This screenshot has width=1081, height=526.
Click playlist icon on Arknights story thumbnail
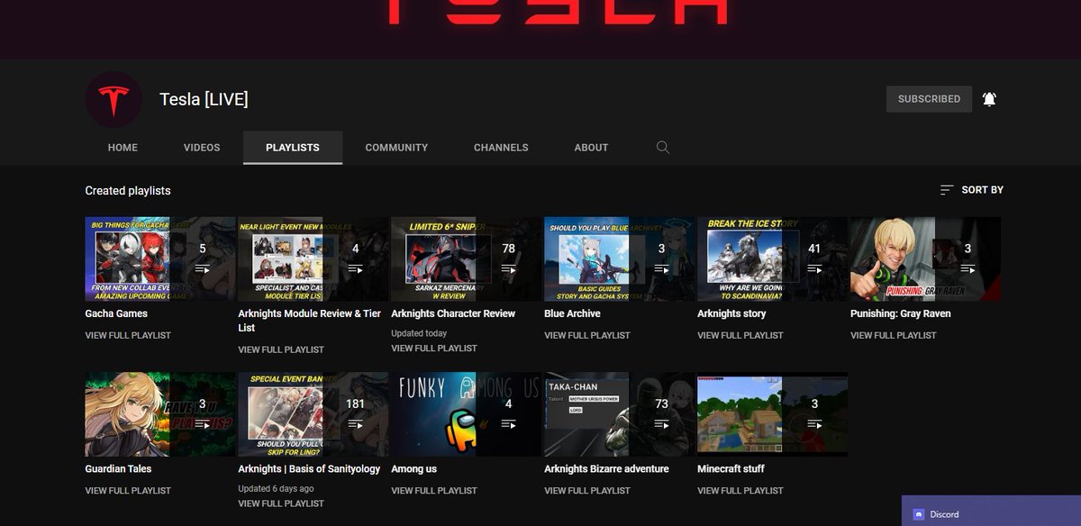[x=814, y=268]
